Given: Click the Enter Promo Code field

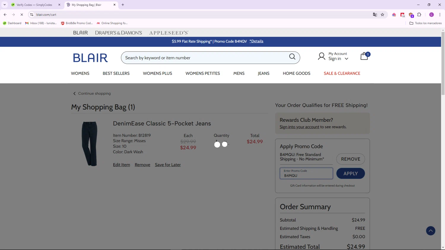Looking at the screenshot, I should click(306, 173).
